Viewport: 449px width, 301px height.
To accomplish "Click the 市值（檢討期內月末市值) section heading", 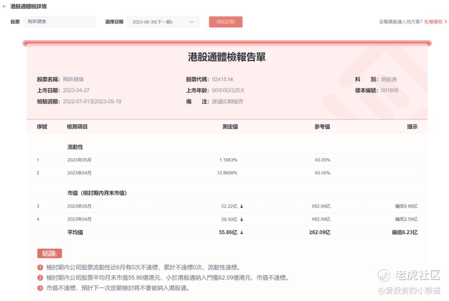I will click(97, 193).
